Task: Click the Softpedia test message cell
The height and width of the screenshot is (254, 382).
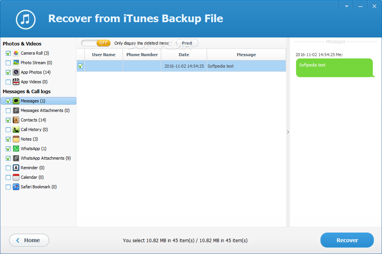Action: pyautogui.click(x=246, y=66)
